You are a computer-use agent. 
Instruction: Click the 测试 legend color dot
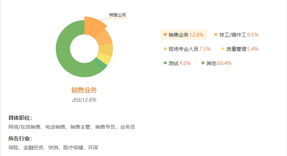click(x=165, y=63)
